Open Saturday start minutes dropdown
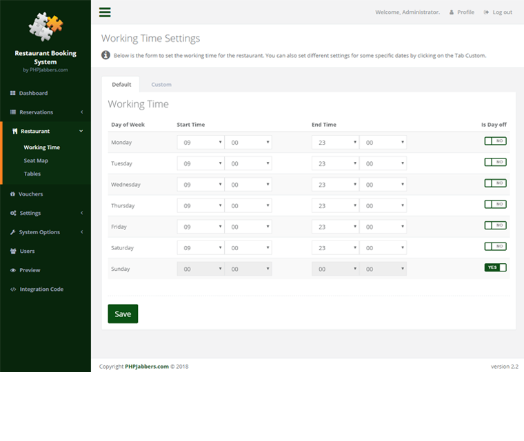Image resolution: width=524 pixels, height=441 pixels. pos(248,247)
